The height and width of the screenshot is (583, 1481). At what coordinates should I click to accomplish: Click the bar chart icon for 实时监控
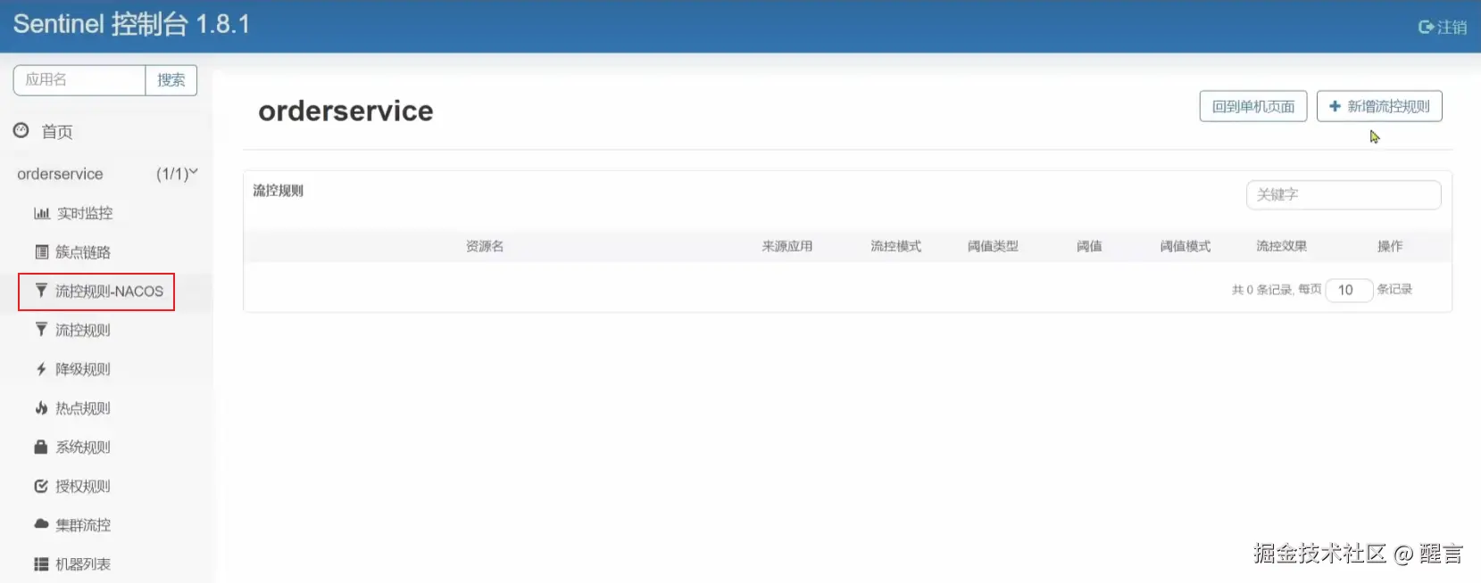coord(41,213)
